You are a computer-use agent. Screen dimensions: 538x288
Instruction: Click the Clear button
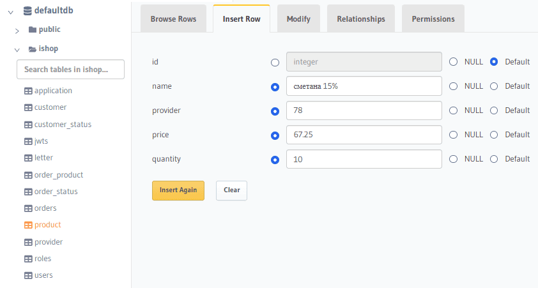tap(231, 190)
